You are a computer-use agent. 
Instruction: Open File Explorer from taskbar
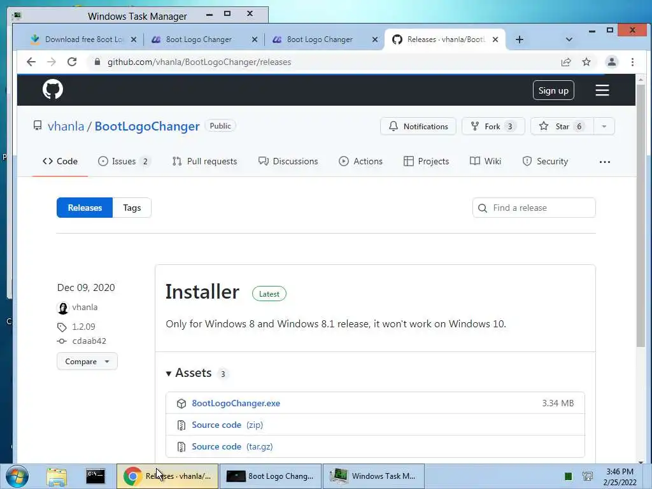tap(57, 476)
